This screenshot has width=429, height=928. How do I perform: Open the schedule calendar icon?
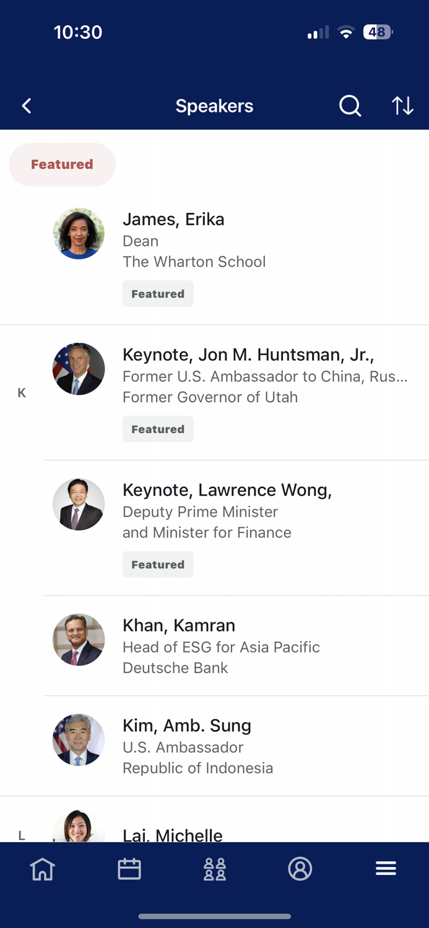(129, 869)
